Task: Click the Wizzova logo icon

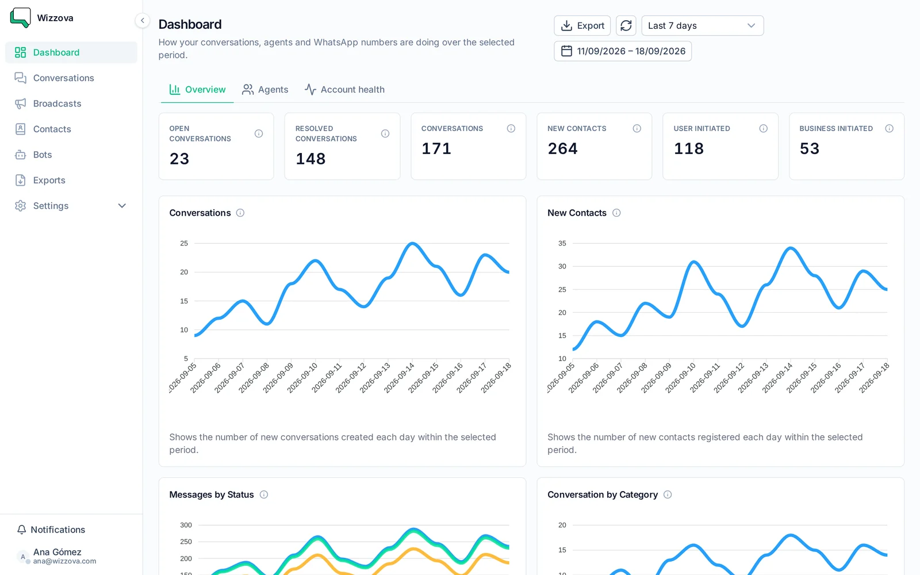Action: pyautogui.click(x=21, y=18)
